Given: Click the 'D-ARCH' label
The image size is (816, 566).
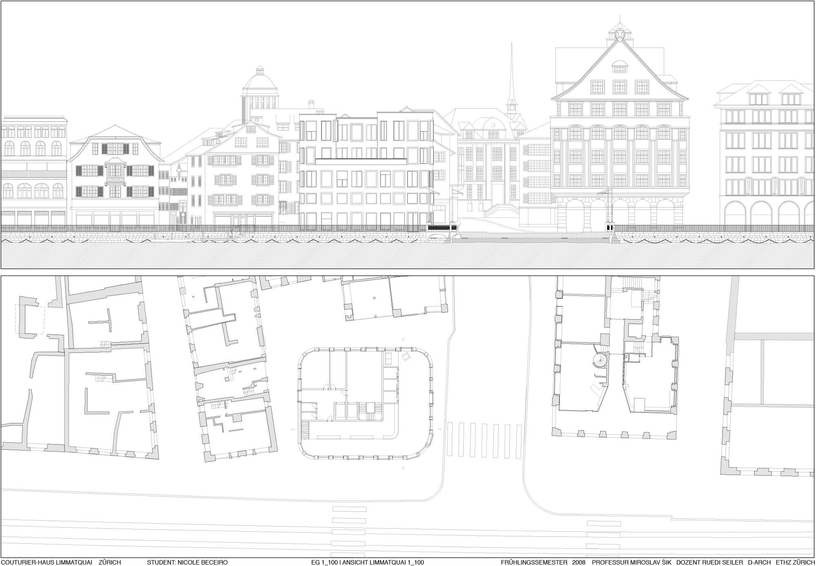Looking at the screenshot, I should pyautogui.click(x=759, y=562).
